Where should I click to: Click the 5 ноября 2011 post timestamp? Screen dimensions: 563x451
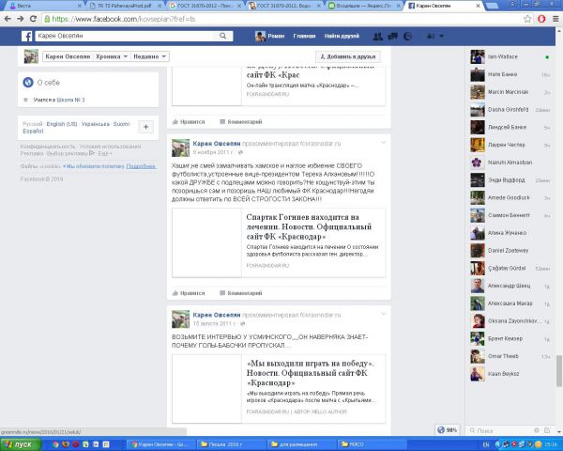[214, 152]
